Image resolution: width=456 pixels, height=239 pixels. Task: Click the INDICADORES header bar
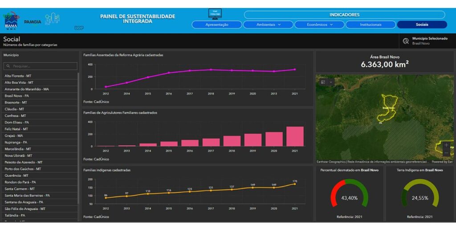344,15
